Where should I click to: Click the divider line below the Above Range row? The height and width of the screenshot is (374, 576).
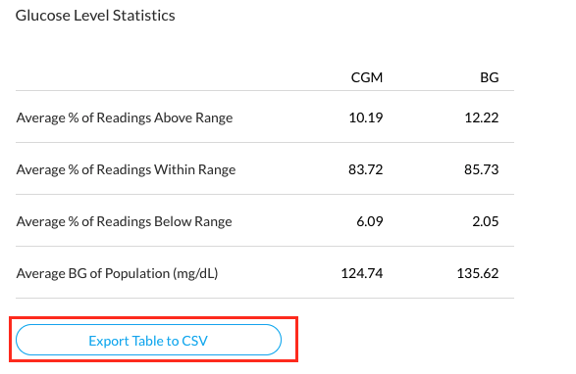[265, 142]
